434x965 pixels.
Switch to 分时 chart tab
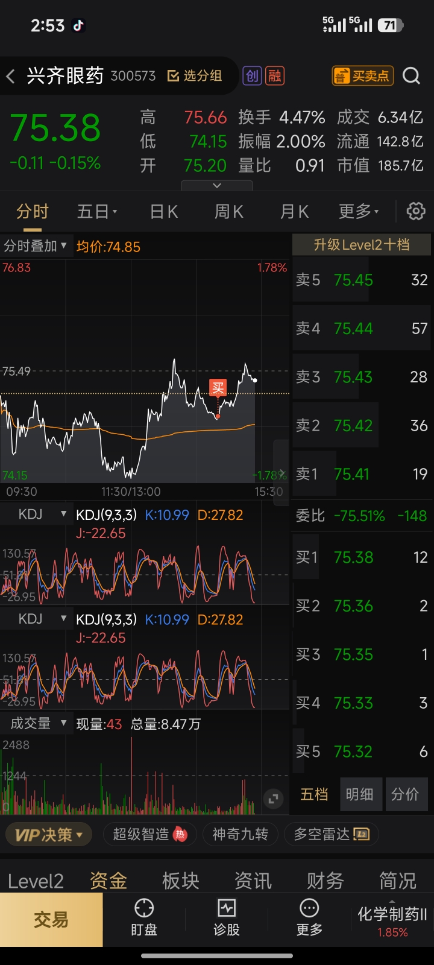pos(33,212)
